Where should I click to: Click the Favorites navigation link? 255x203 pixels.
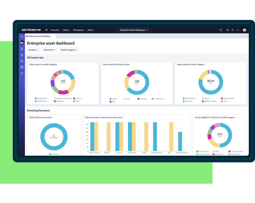(x=55, y=30)
